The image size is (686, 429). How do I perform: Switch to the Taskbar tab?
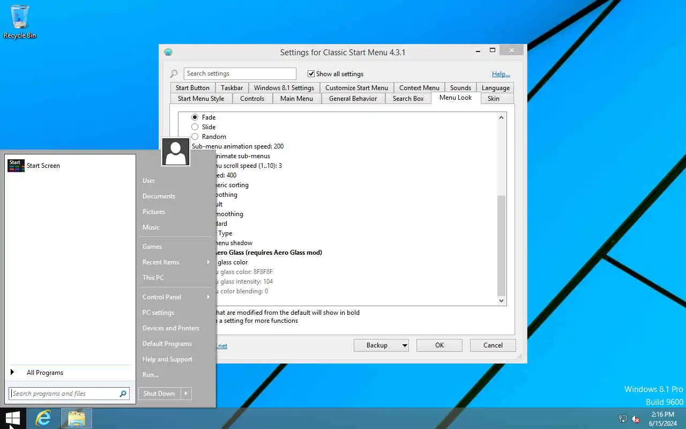point(232,88)
